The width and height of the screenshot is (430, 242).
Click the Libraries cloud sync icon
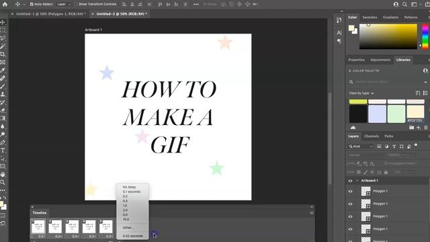pos(353,128)
